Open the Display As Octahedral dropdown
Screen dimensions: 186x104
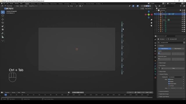click(175, 77)
